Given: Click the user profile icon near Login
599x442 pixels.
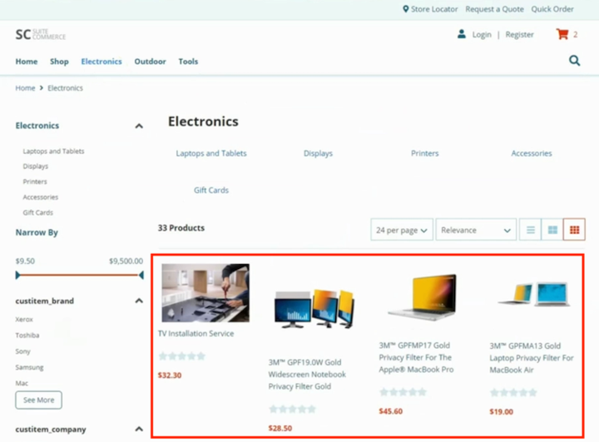Looking at the screenshot, I should tap(462, 34).
